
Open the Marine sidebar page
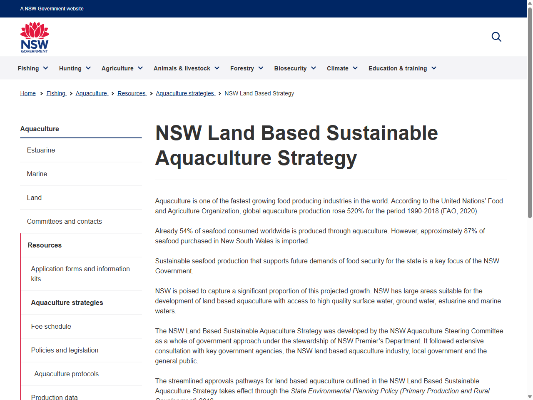tap(37, 174)
